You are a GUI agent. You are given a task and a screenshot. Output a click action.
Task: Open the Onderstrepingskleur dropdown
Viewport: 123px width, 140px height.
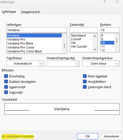pos(101,63)
